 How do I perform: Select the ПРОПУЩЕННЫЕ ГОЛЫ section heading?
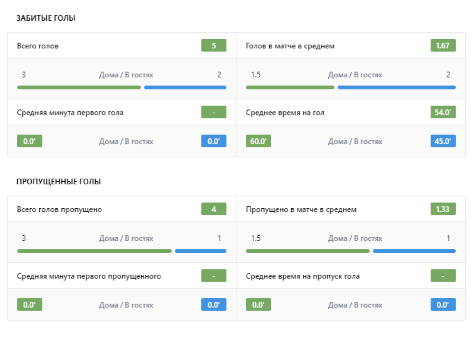pyautogui.click(x=59, y=182)
